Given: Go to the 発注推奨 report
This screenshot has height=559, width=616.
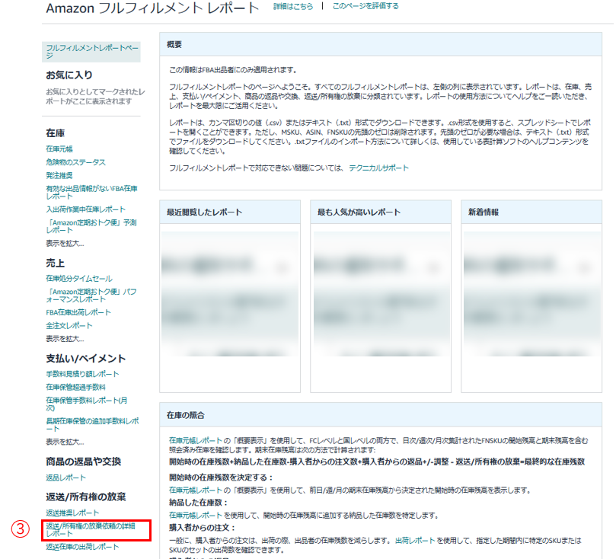Looking at the screenshot, I should point(59,175).
